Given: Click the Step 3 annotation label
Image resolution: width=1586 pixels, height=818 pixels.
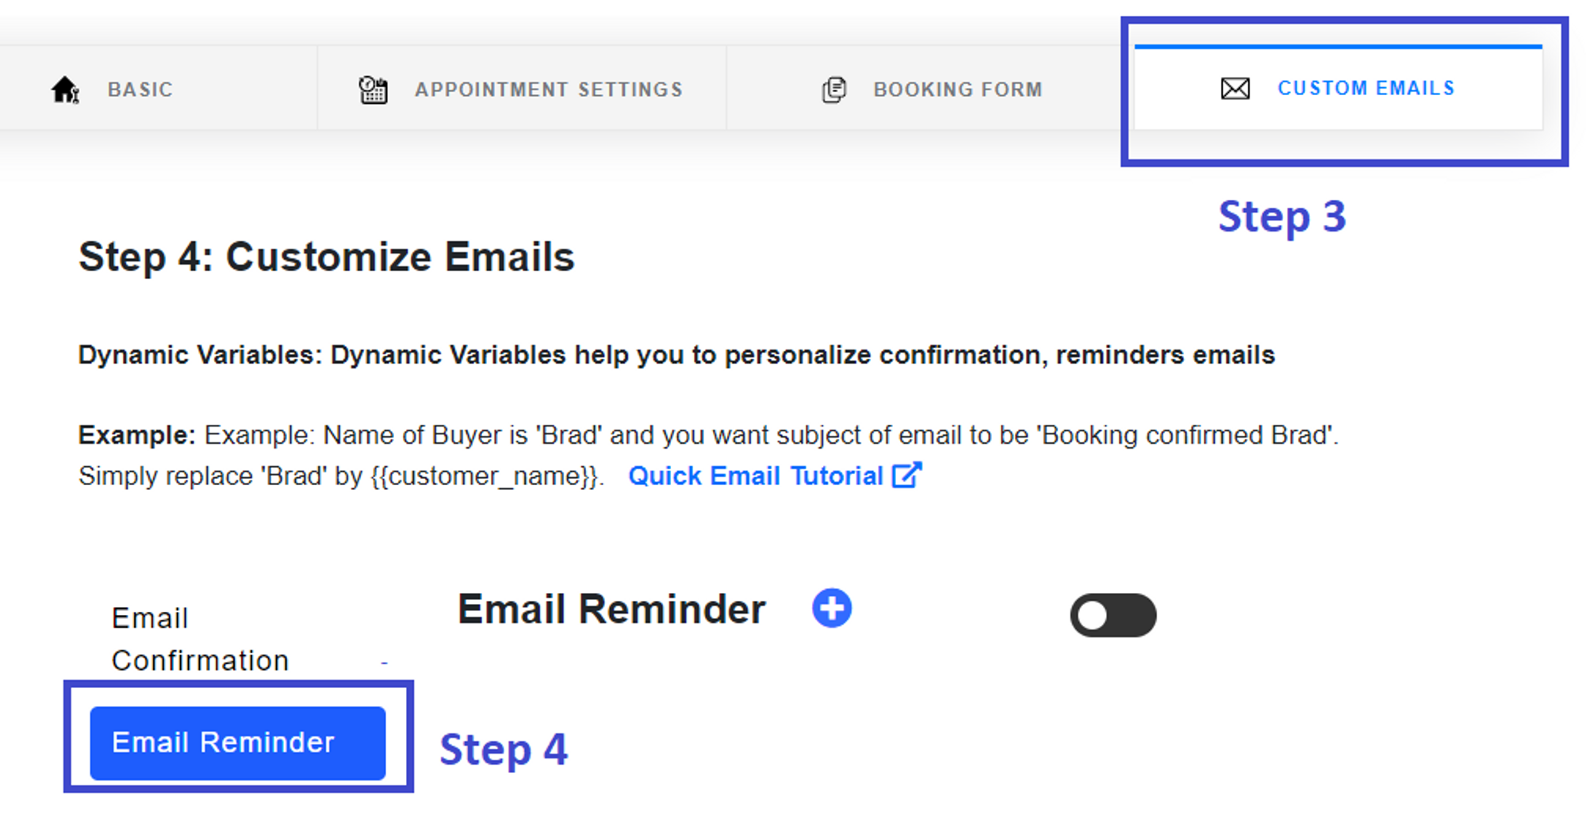Looking at the screenshot, I should tap(1282, 217).
